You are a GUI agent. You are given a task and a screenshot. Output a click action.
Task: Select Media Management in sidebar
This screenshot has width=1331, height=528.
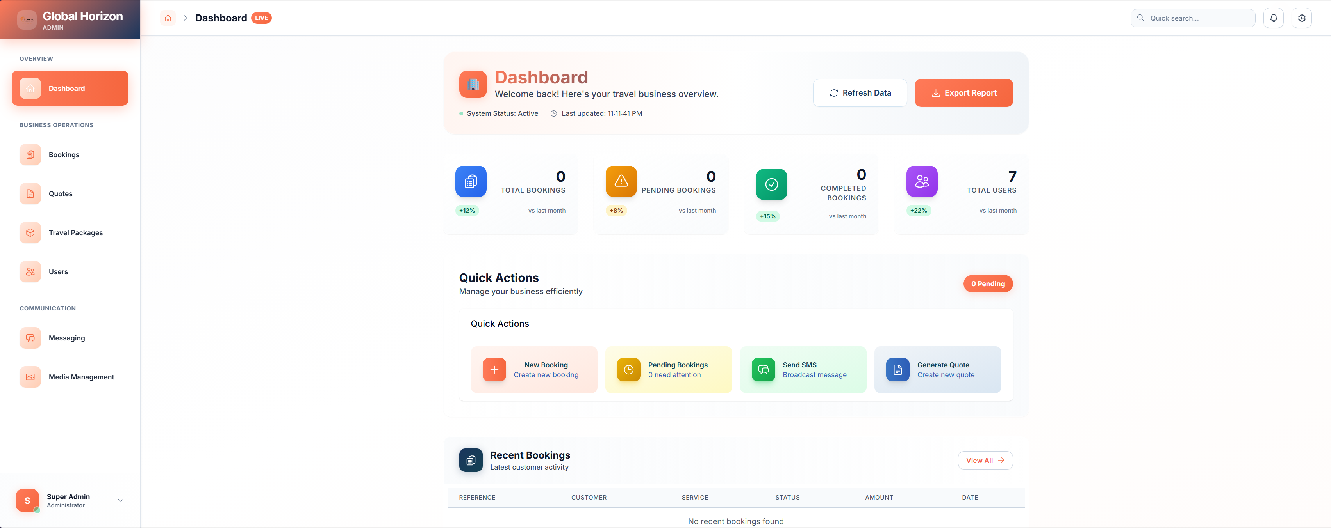(x=81, y=377)
